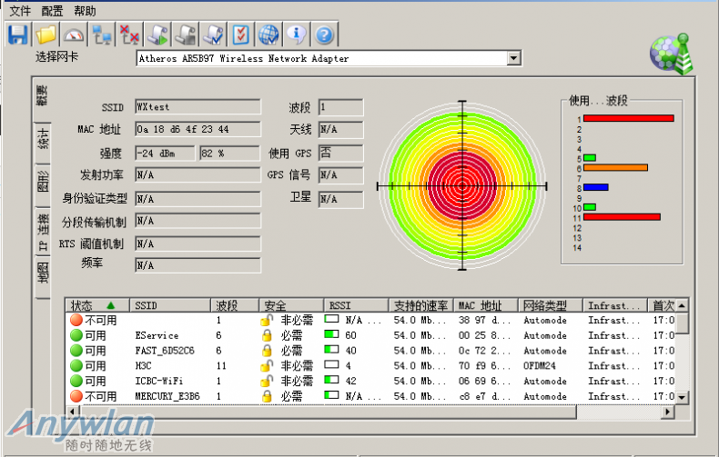Screen dimensions: 719x457
Task: Click the open lock icon in ICBC-WiFi row
Action: pos(267,381)
